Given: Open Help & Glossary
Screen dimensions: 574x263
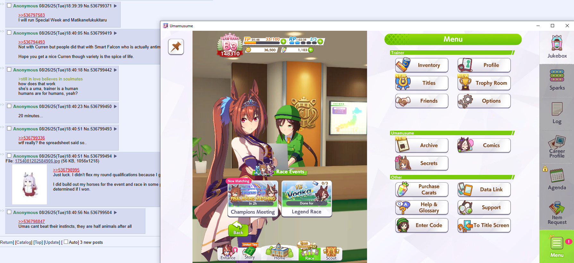Looking at the screenshot, I should (422, 207).
